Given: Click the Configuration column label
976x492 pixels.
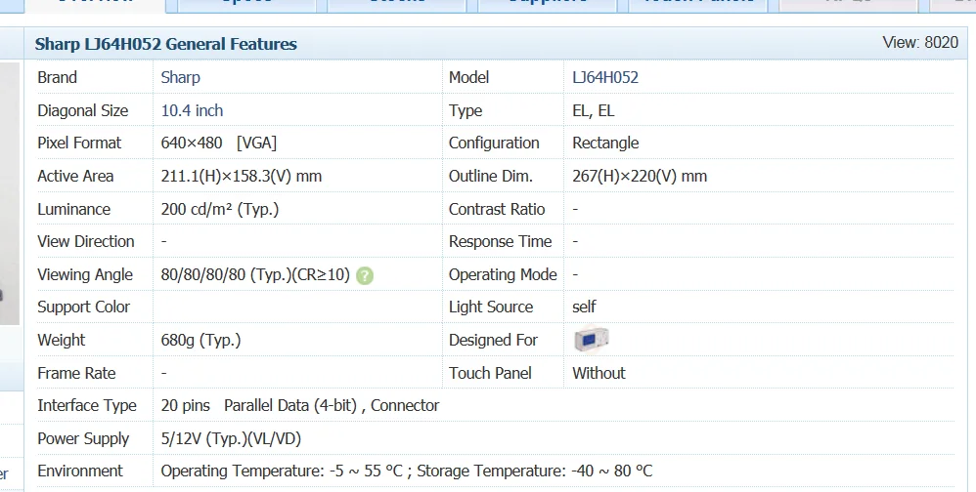Looking at the screenshot, I should [494, 143].
